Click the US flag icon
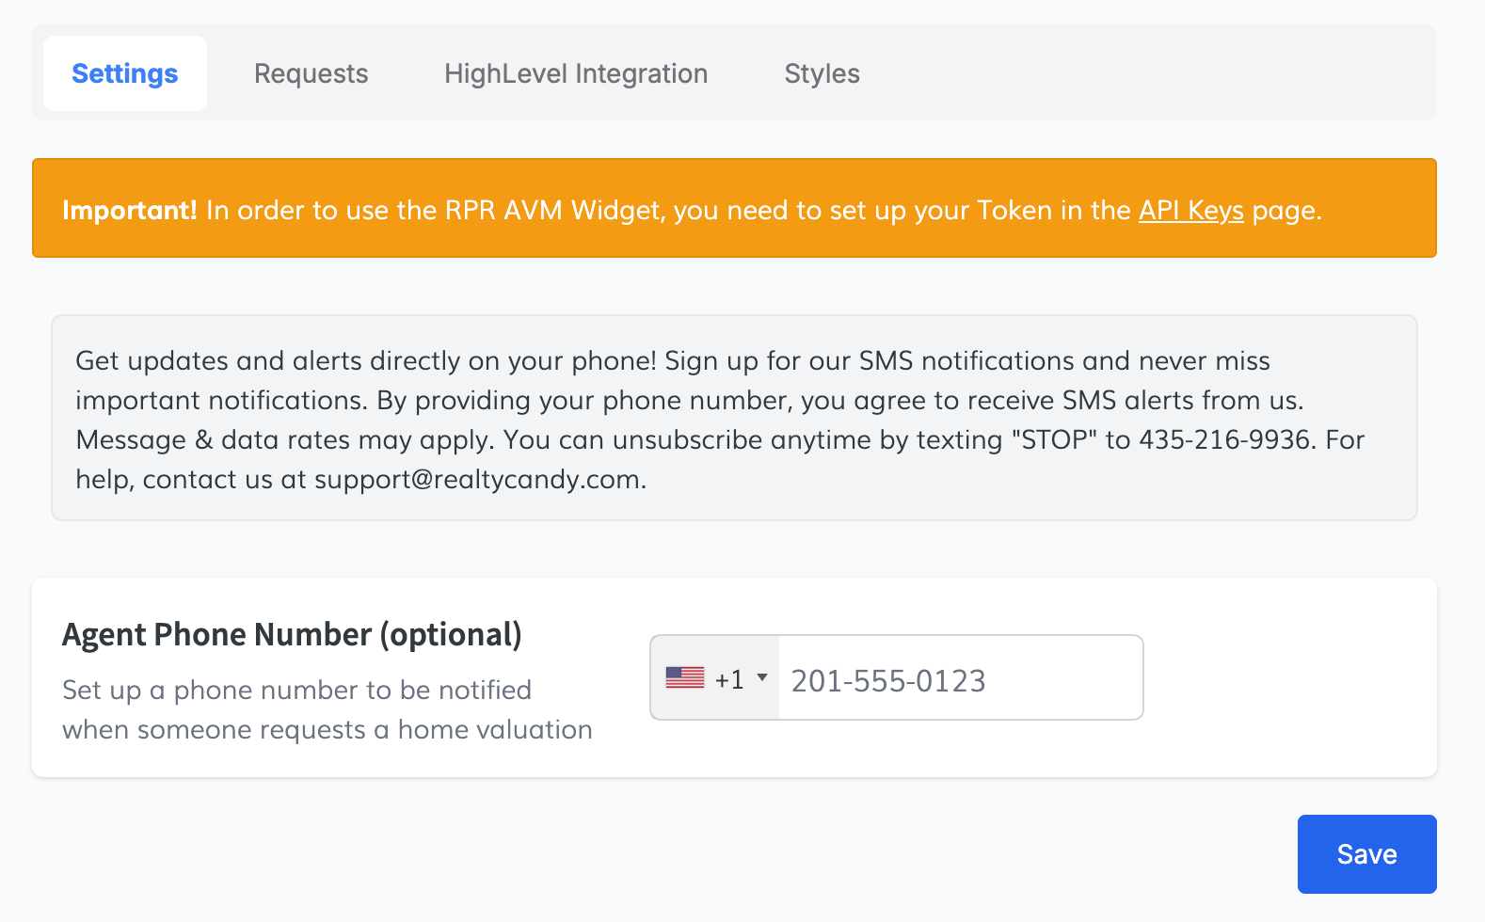The height and width of the screenshot is (922, 1485). click(684, 677)
